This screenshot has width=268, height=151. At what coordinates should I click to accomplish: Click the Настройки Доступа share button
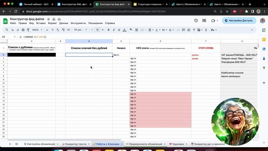(239, 21)
